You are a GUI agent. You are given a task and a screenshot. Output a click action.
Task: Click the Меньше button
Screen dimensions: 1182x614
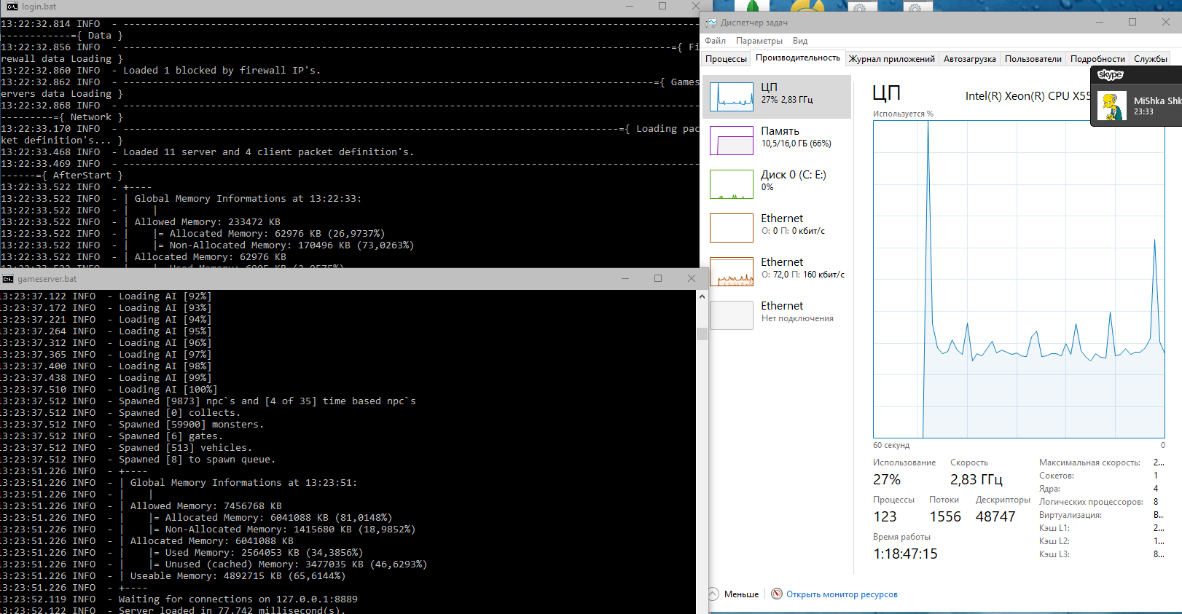[x=734, y=594]
